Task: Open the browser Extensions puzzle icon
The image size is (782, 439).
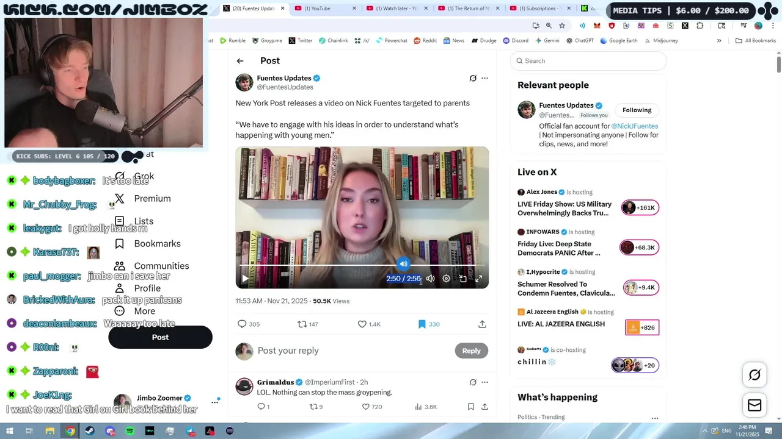Action: pos(700,26)
